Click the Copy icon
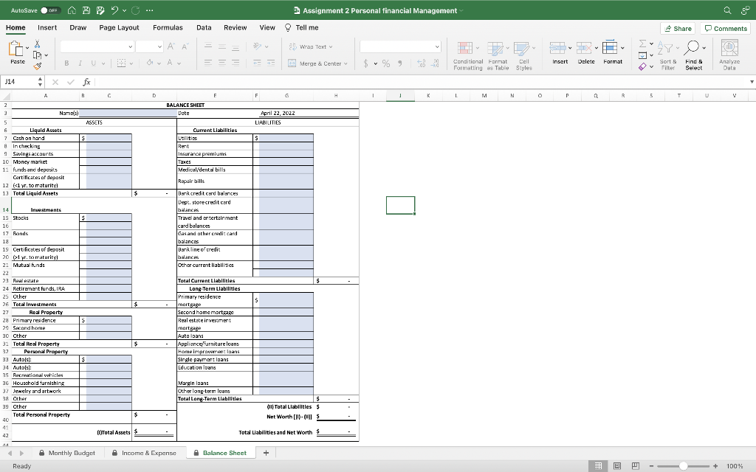 pyautogui.click(x=37, y=55)
